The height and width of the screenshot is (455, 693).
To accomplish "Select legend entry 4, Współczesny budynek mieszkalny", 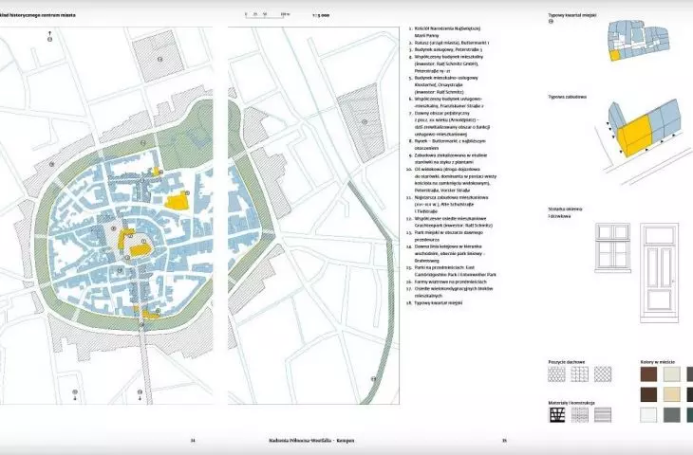I will tap(446, 64).
